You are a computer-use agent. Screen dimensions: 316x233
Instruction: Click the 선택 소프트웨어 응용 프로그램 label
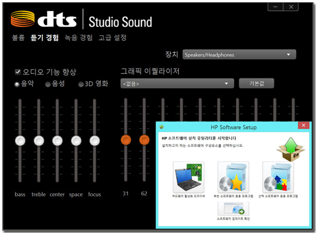(278, 196)
